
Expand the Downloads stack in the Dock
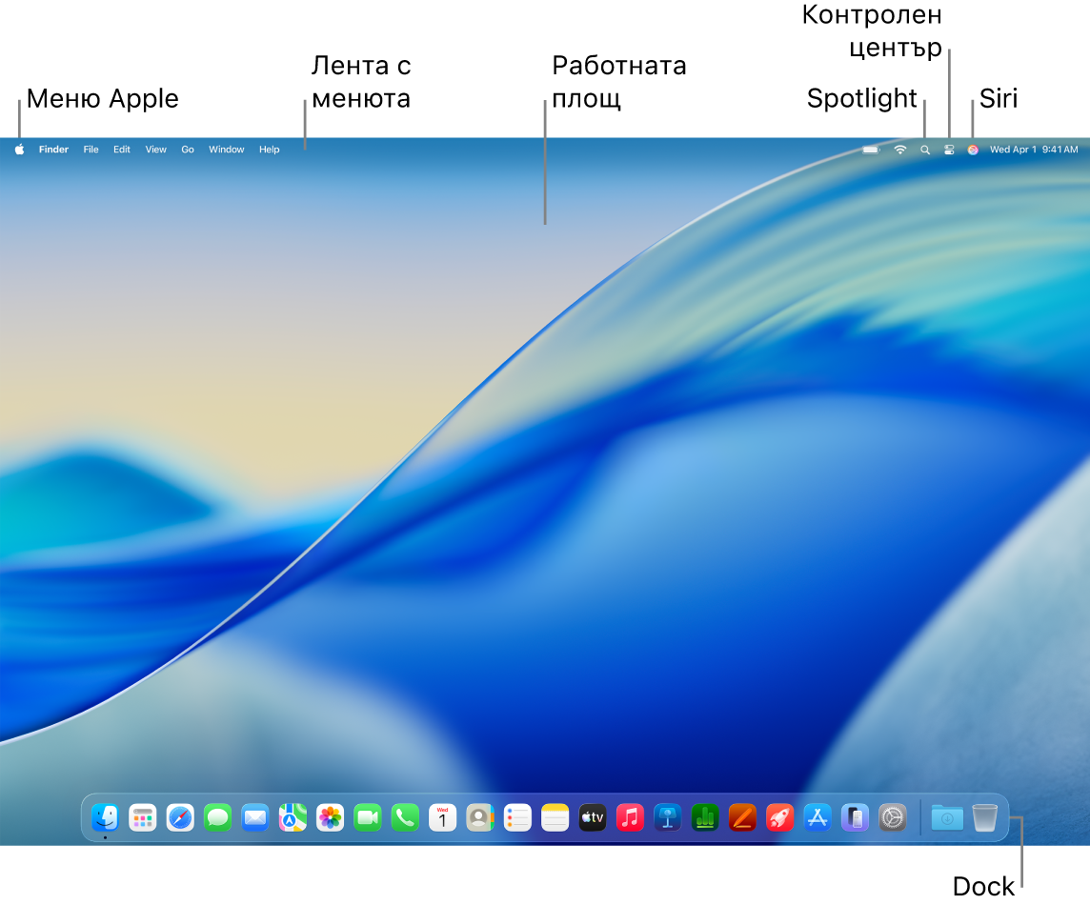(x=946, y=817)
